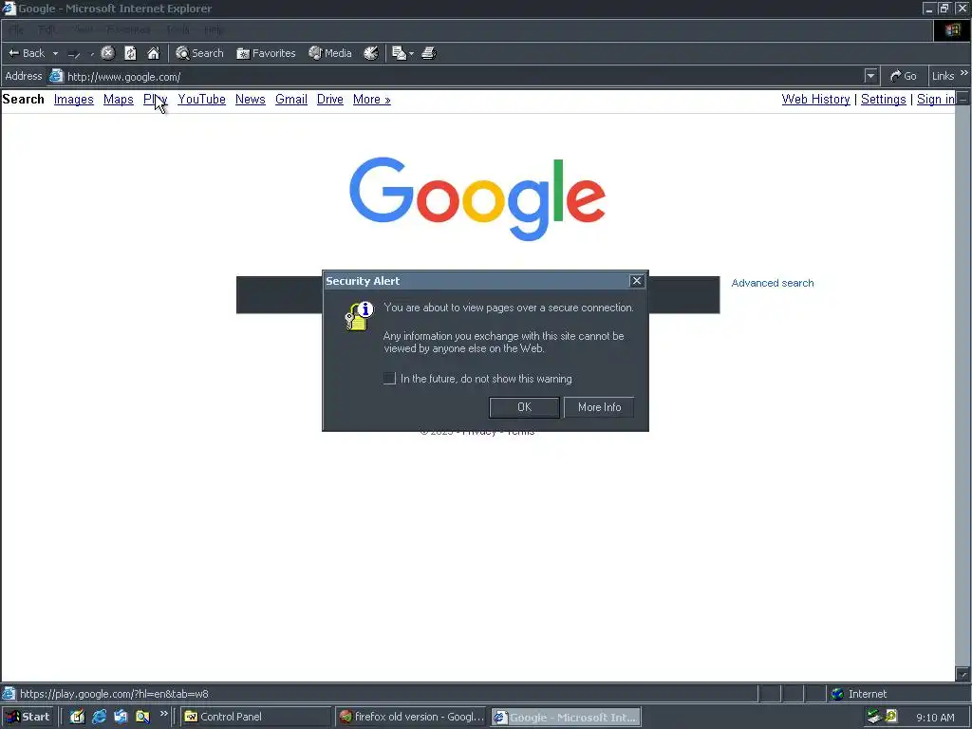Open the Media pane toolbar button
This screenshot has width=972, height=729.
330,53
